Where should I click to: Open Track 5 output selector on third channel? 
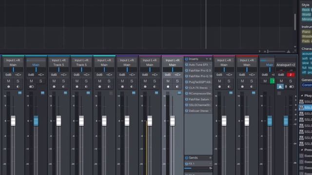coord(58,65)
